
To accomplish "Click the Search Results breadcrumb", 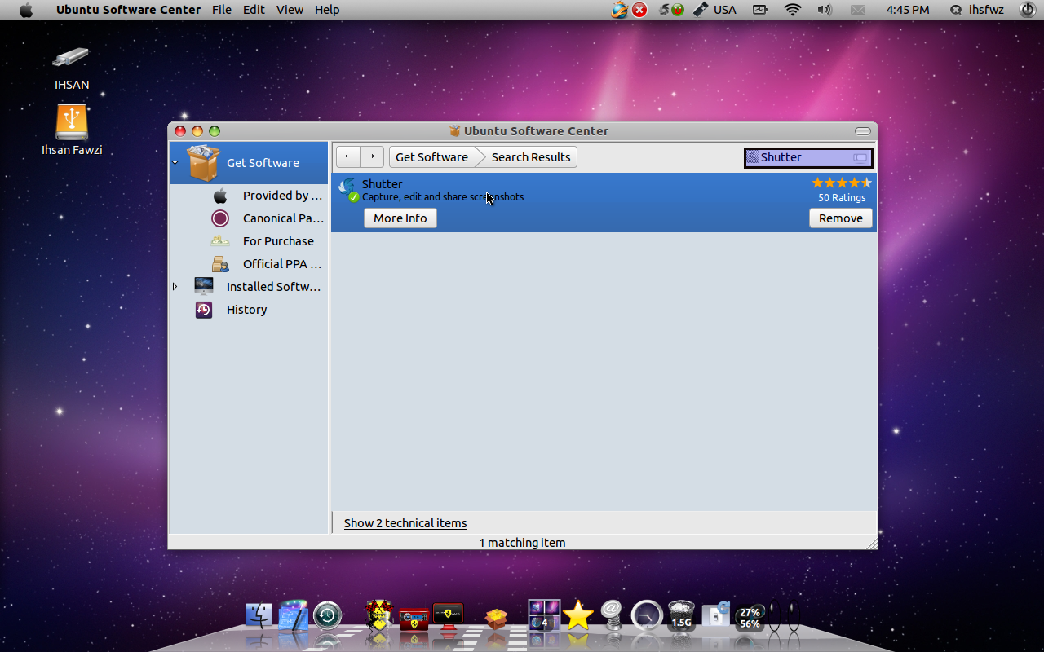I will pyautogui.click(x=531, y=157).
